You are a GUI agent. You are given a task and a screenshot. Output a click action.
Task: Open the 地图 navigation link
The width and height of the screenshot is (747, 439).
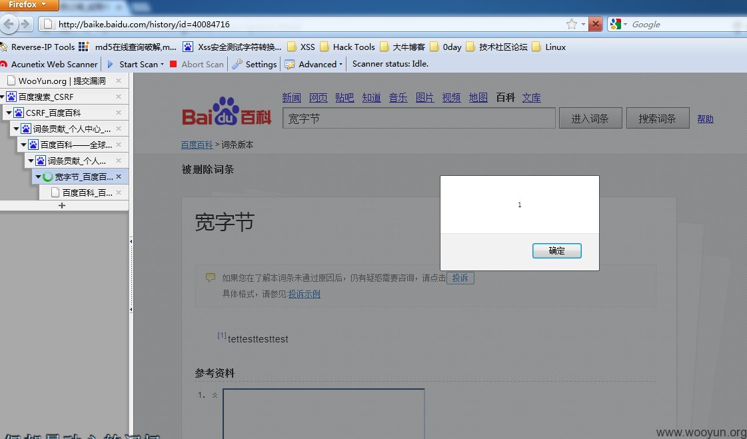coord(478,98)
